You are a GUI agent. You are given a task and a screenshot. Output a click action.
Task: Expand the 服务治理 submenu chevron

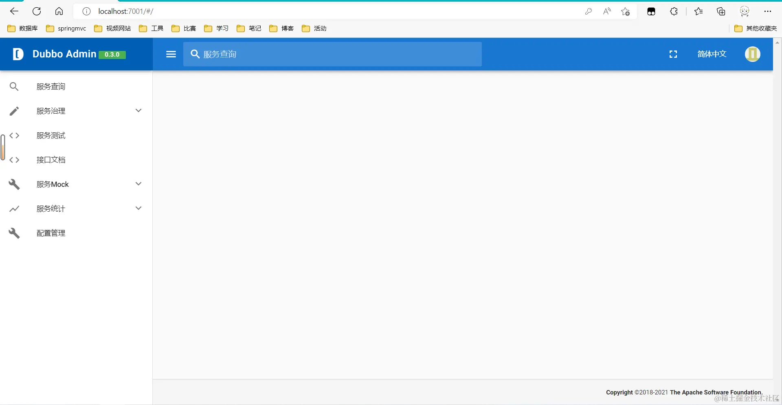138,111
